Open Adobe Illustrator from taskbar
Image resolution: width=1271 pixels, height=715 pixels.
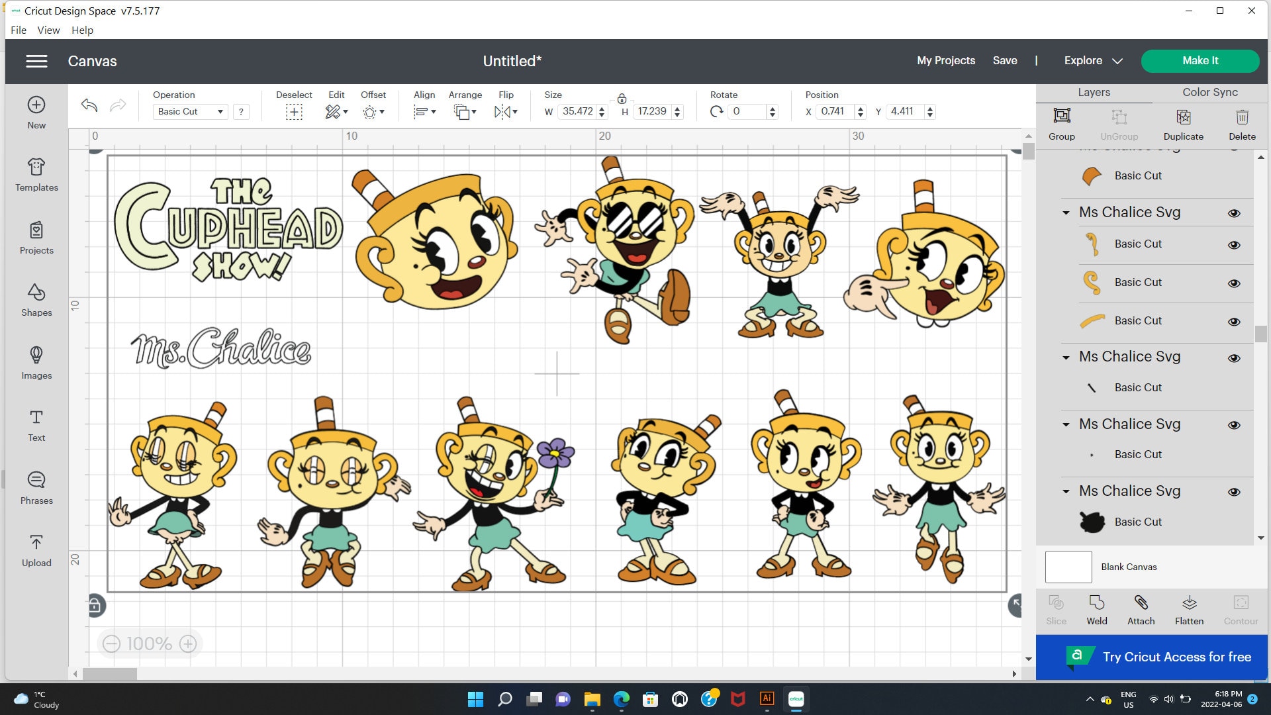[x=767, y=698]
